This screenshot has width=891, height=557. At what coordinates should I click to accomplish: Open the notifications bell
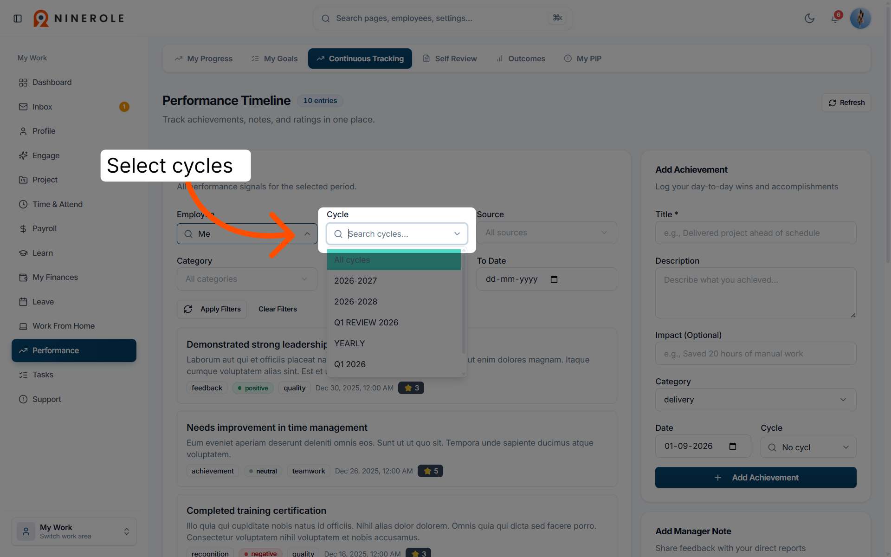835,19
